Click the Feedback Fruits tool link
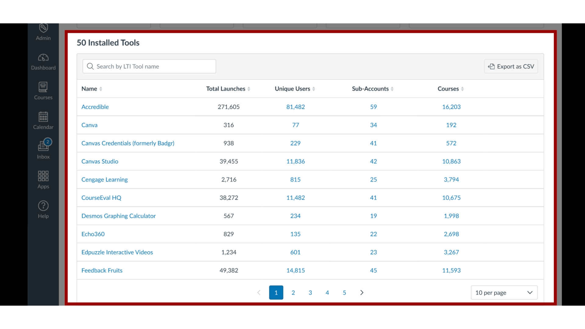 tap(102, 270)
